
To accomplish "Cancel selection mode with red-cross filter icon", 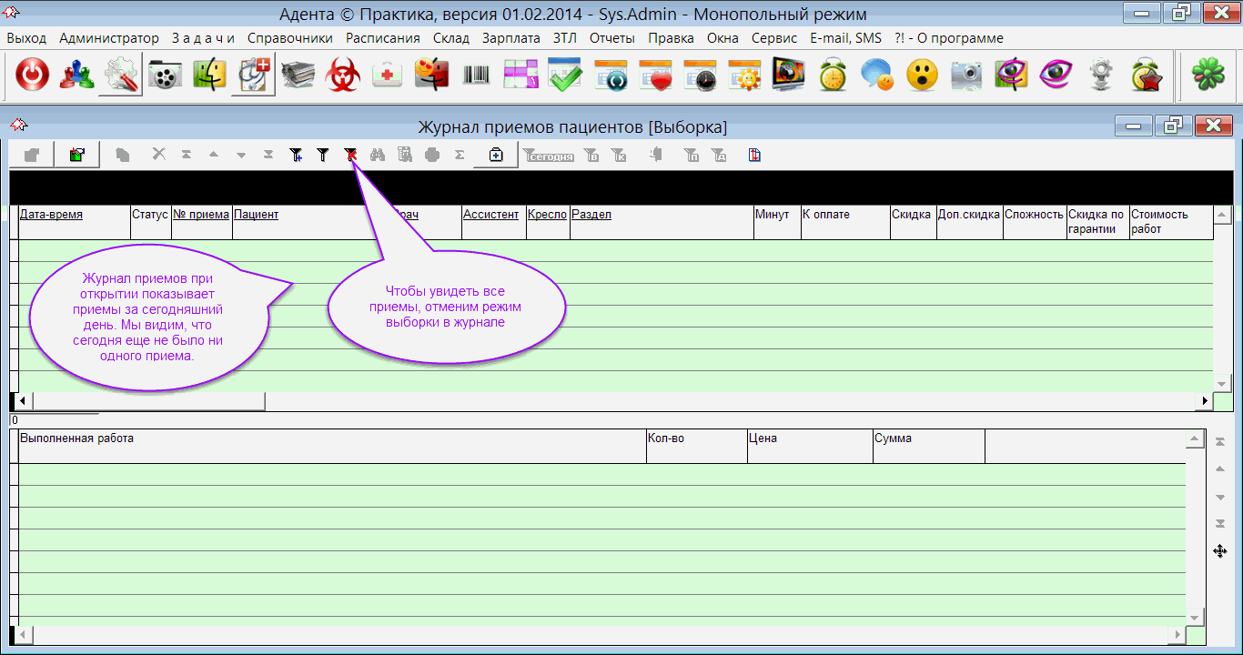I will [x=350, y=156].
